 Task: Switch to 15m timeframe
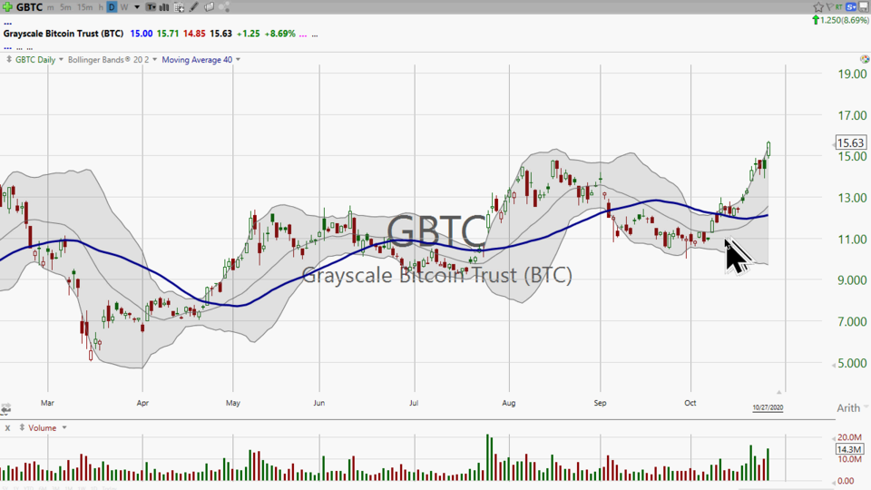pyautogui.click(x=85, y=7)
